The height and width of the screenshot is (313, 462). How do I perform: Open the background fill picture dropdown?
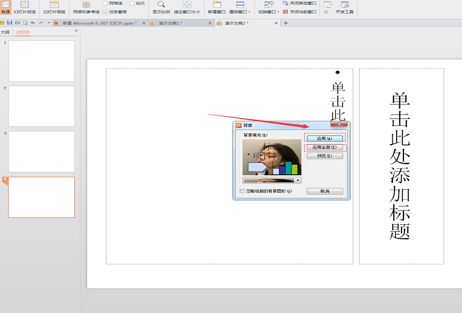point(298,181)
